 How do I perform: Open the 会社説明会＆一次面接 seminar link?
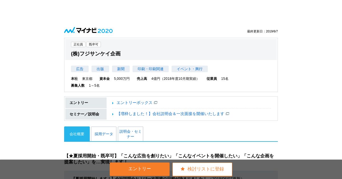click(170, 114)
